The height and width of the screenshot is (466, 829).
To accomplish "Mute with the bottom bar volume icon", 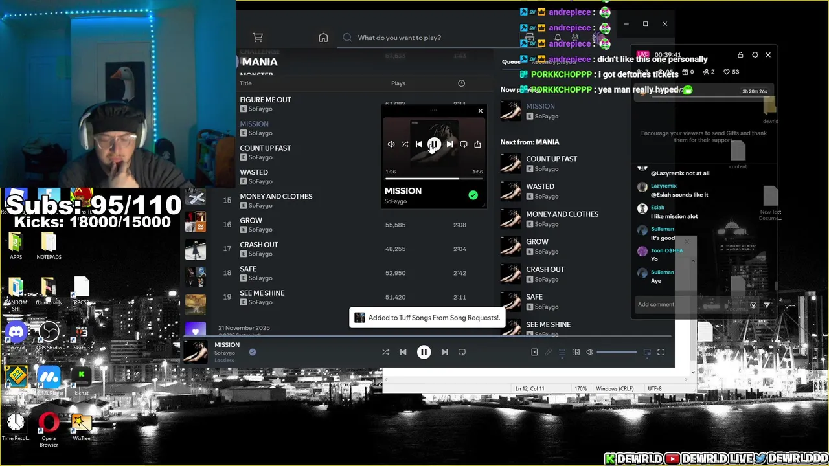I will click(x=590, y=352).
